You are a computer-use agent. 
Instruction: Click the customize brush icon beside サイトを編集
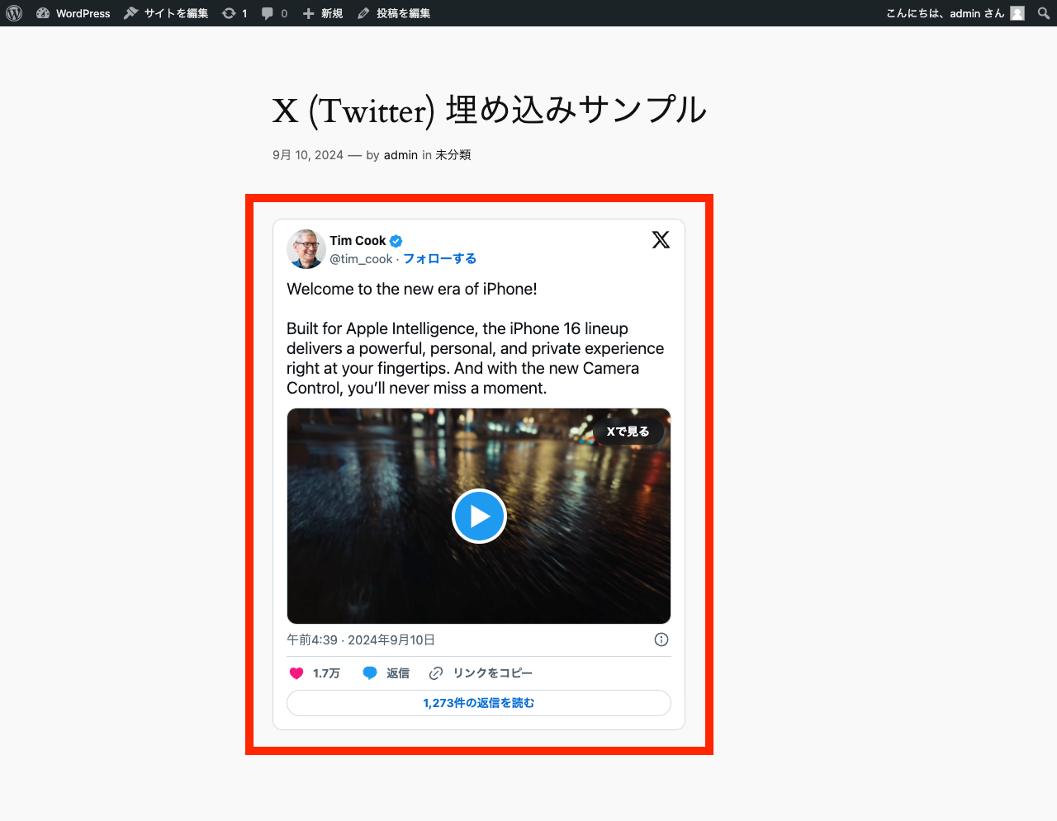point(130,13)
